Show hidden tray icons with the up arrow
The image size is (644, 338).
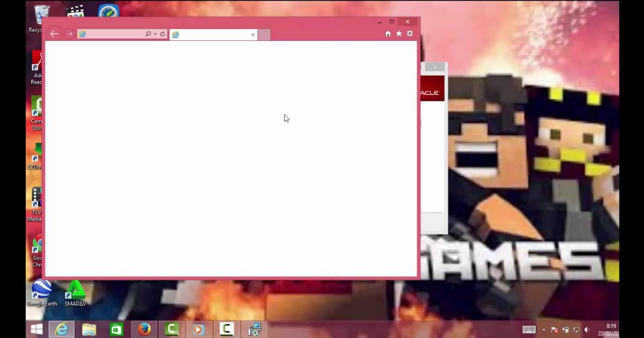[x=544, y=330]
